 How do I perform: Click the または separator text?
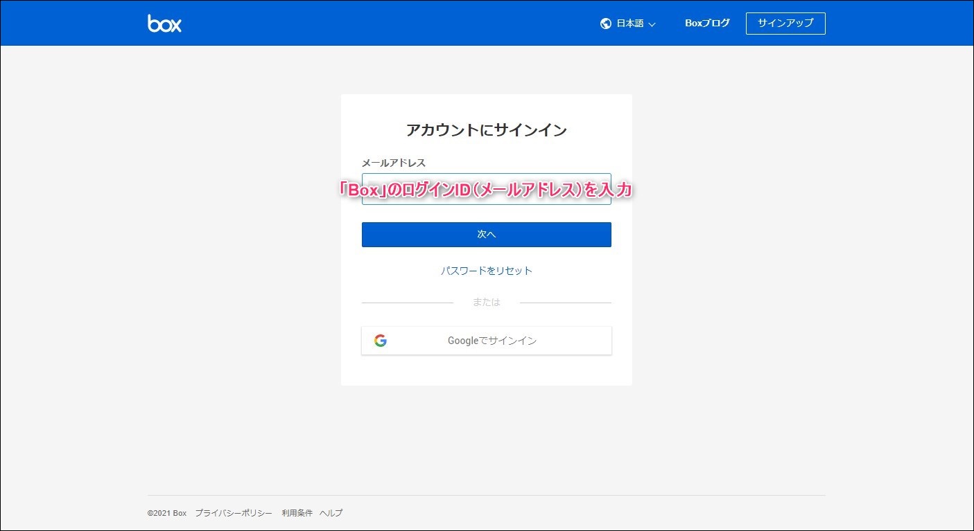click(x=486, y=303)
